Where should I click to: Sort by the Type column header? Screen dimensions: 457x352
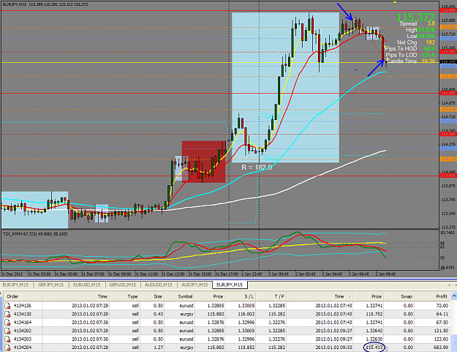point(132,296)
